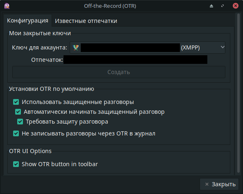Click the upward eject-style title bar icon
Image resolution: width=243 pixels, height=194 pixels.
point(211,6)
